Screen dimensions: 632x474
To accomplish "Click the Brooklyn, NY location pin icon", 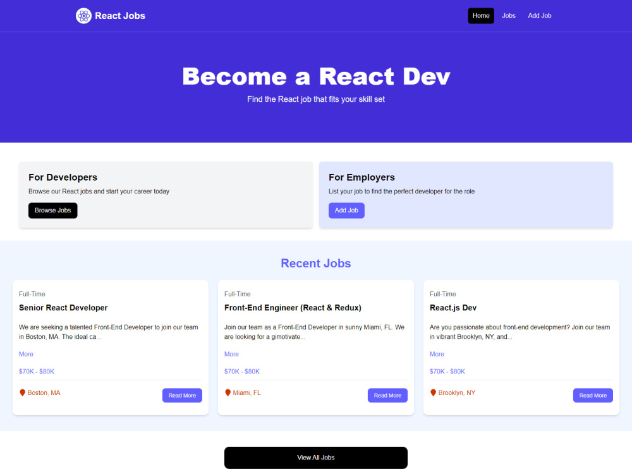I will [434, 392].
